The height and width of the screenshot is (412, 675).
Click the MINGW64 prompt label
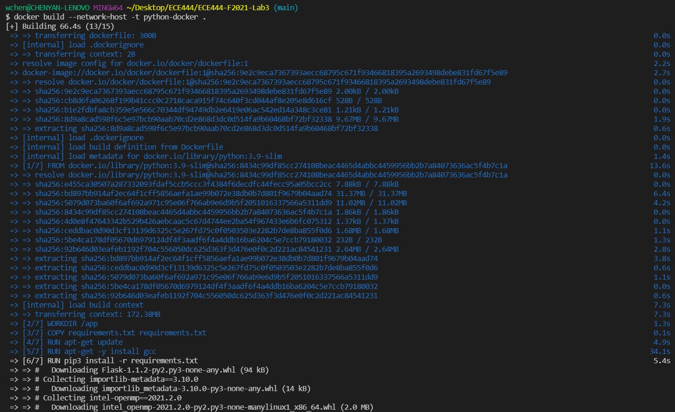tap(108, 8)
